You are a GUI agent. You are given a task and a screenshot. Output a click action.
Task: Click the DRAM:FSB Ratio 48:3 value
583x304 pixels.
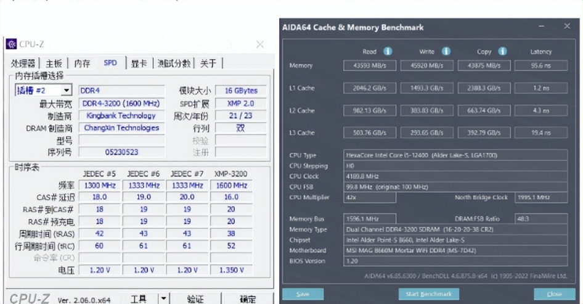click(x=541, y=219)
